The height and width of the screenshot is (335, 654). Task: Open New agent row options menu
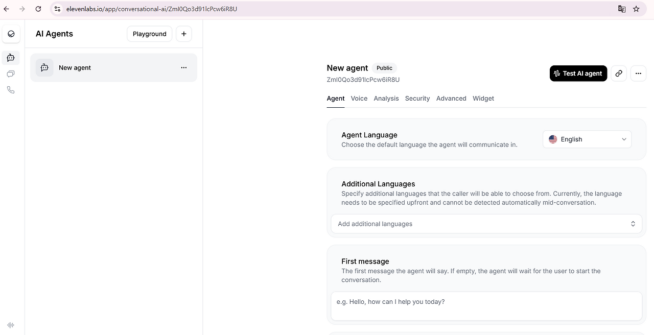tap(184, 67)
